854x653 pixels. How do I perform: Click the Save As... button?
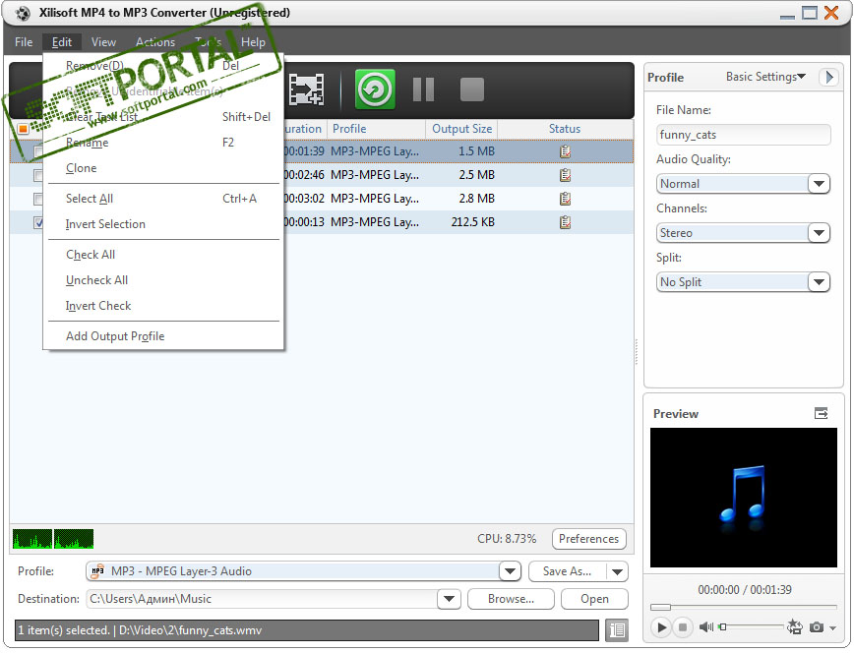[567, 571]
